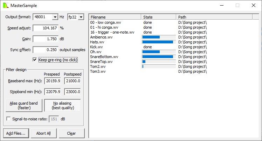Select the SnareBottom.wv file
This screenshot has width=262, height=141.
click(104, 57)
